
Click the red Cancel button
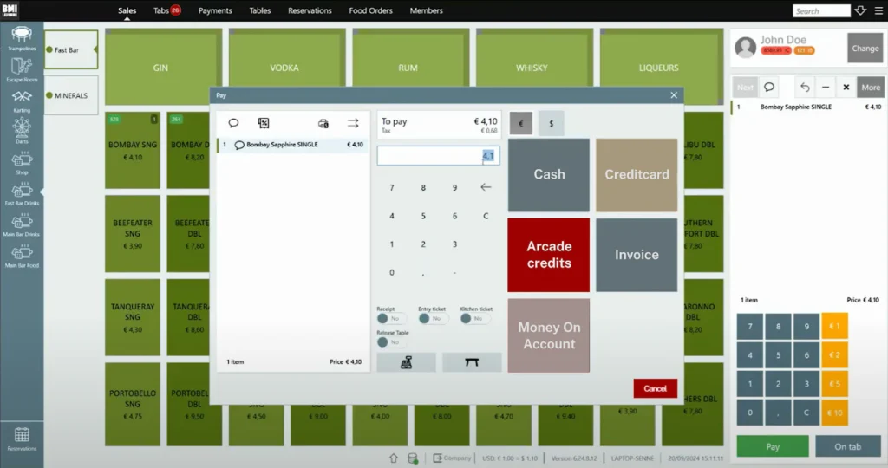coord(655,388)
